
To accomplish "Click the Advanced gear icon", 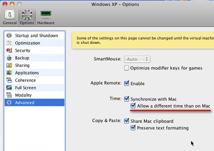I will (x=9, y=103).
